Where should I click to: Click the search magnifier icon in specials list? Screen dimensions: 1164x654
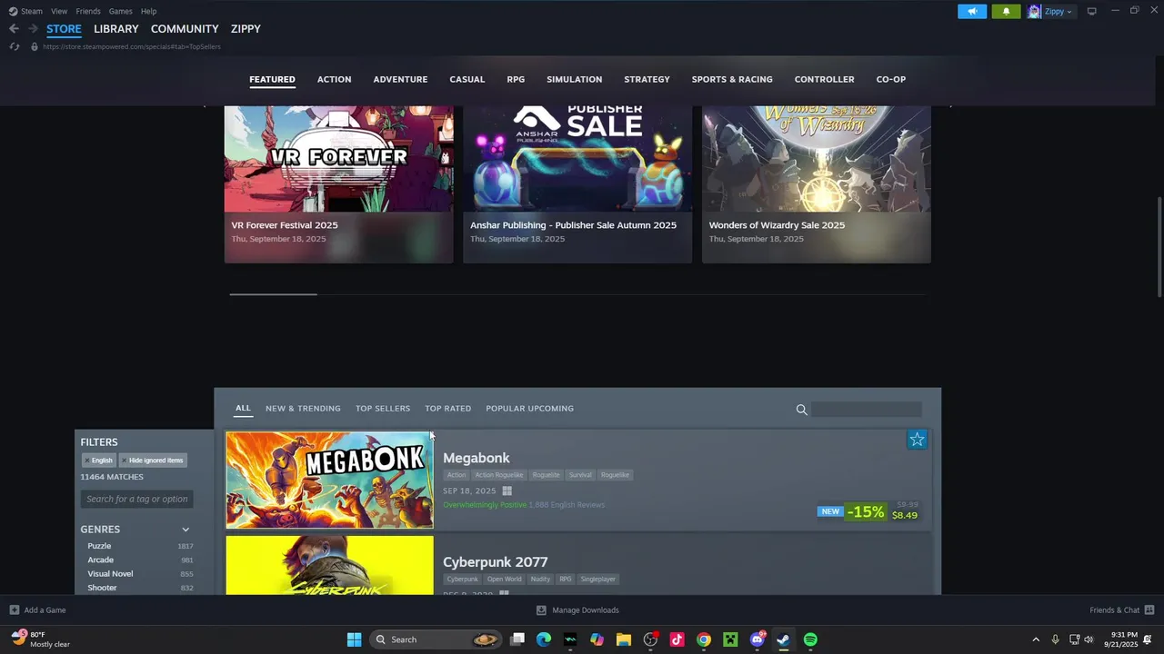[x=801, y=410]
